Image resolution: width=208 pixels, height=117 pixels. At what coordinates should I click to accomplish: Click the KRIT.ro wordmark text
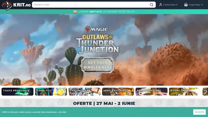(x=22, y=5)
